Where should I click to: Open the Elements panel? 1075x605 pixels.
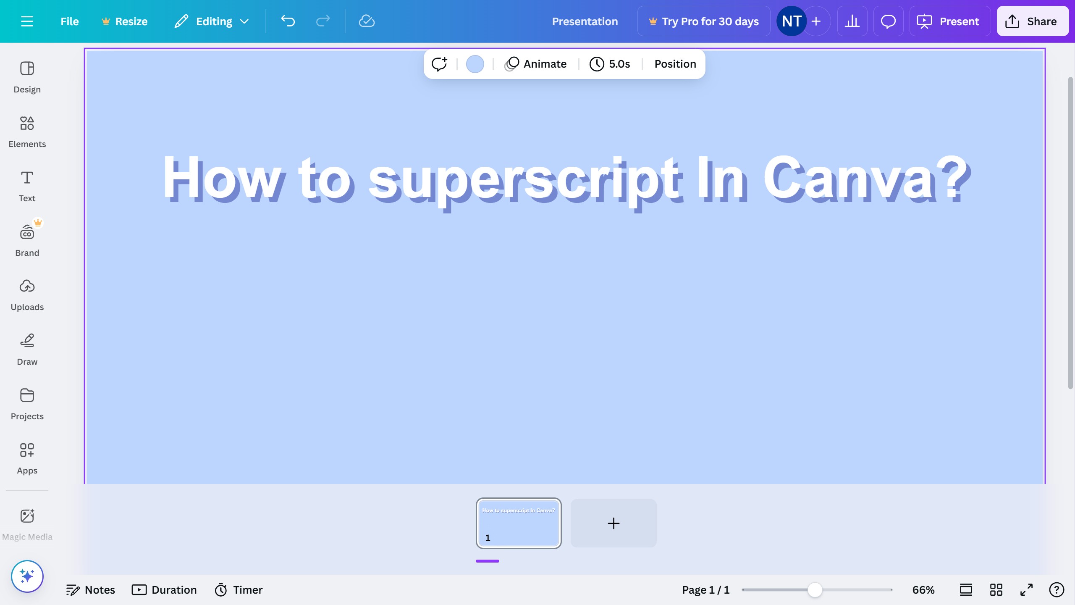click(27, 130)
